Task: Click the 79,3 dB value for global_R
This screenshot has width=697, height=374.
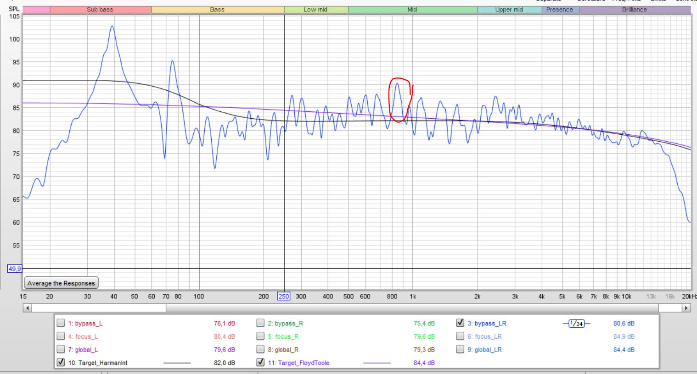Action: (x=424, y=350)
